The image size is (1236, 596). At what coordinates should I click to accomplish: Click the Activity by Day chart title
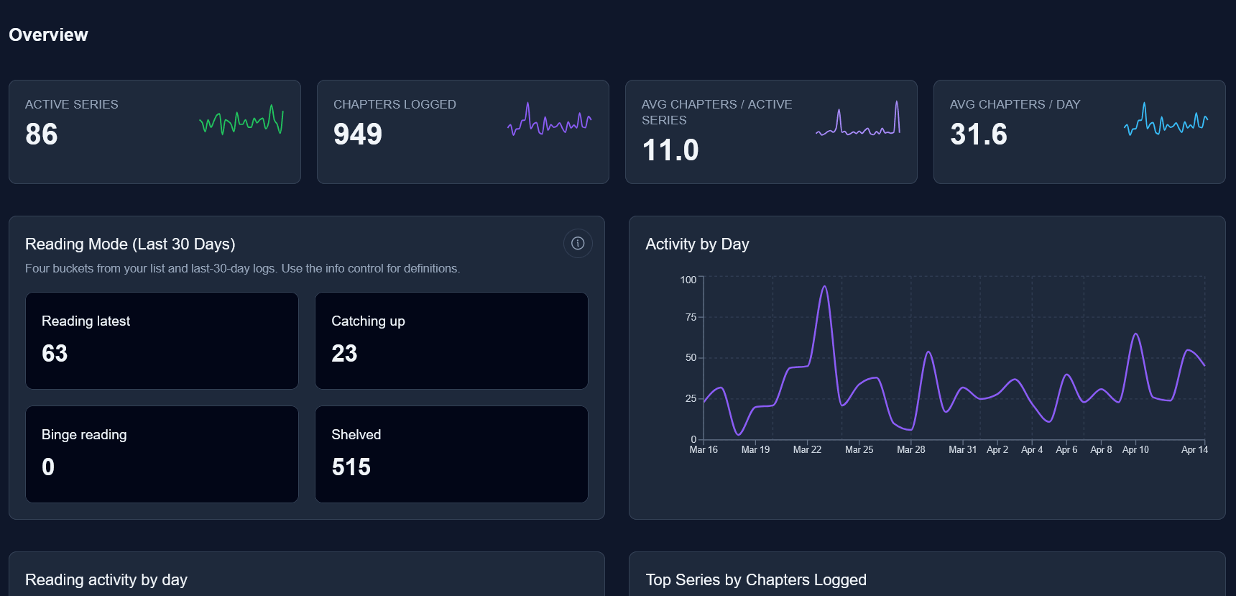[x=697, y=244]
